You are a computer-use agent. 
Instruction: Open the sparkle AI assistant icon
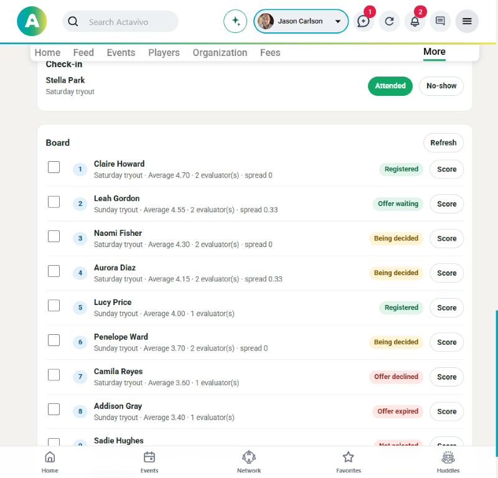click(235, 21)
